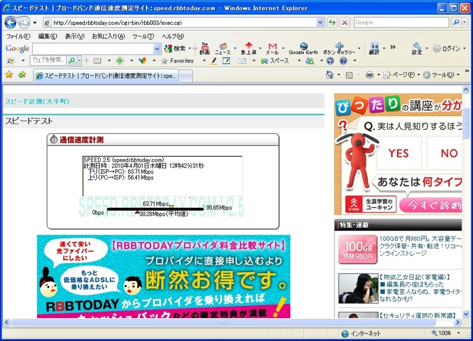Click the RSS feeds icon

click(349, 75)
